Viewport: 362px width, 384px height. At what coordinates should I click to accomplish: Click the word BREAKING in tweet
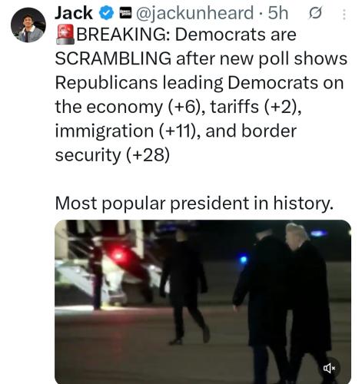pyautogui.click(x=121, y=35)
